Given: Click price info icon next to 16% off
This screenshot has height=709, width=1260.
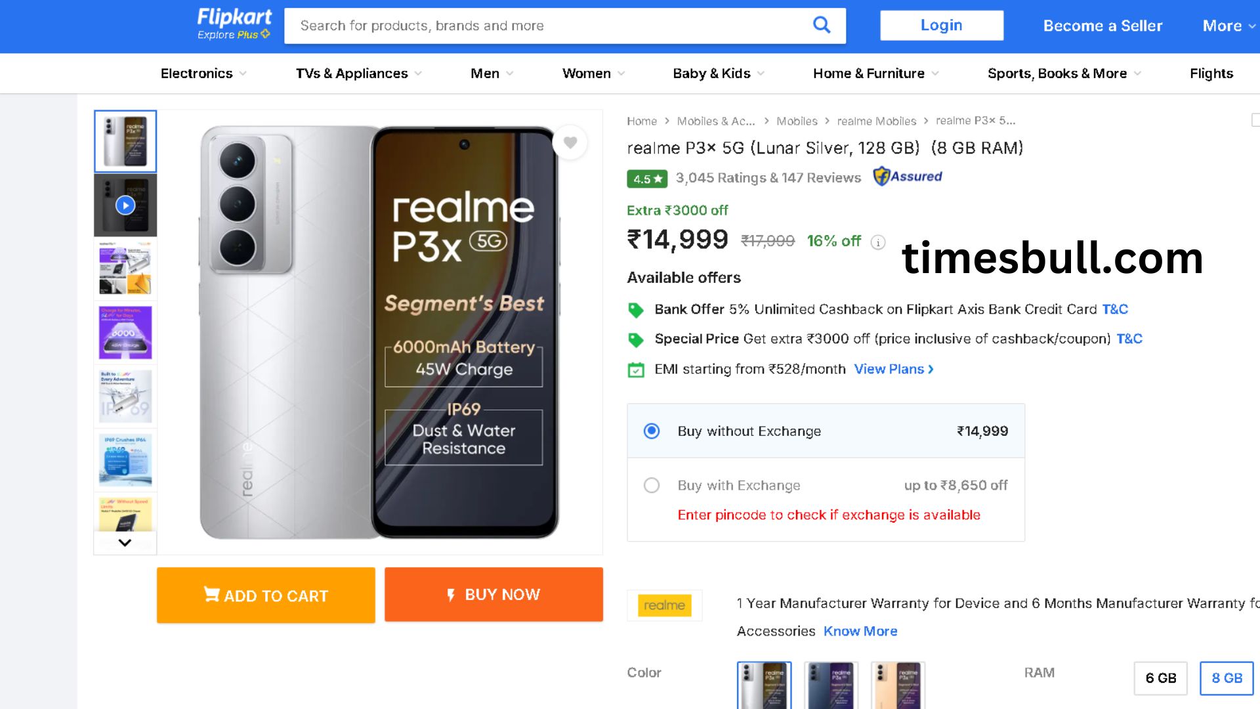Looking at the screenshot, I should [877, 242].
